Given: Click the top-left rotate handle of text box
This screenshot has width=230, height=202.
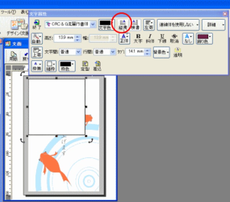Looking at the screenshot, I should click(x=22, y=74).
